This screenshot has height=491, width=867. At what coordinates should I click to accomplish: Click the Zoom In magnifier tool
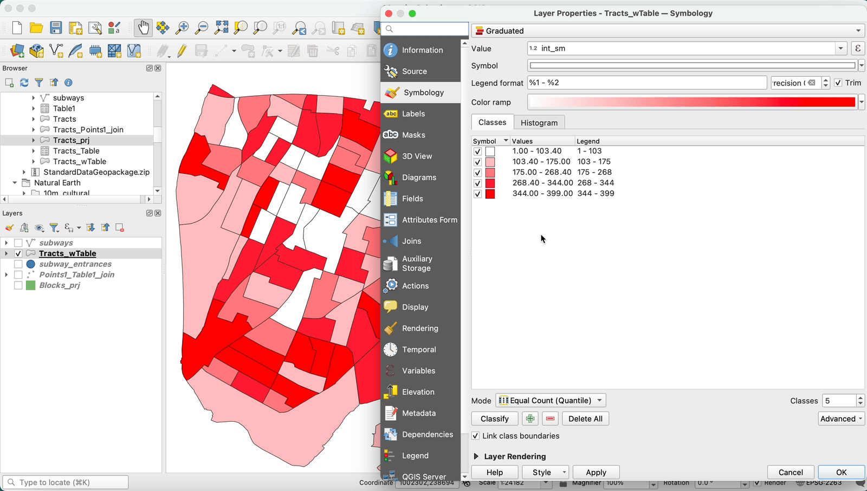[182, 28]
